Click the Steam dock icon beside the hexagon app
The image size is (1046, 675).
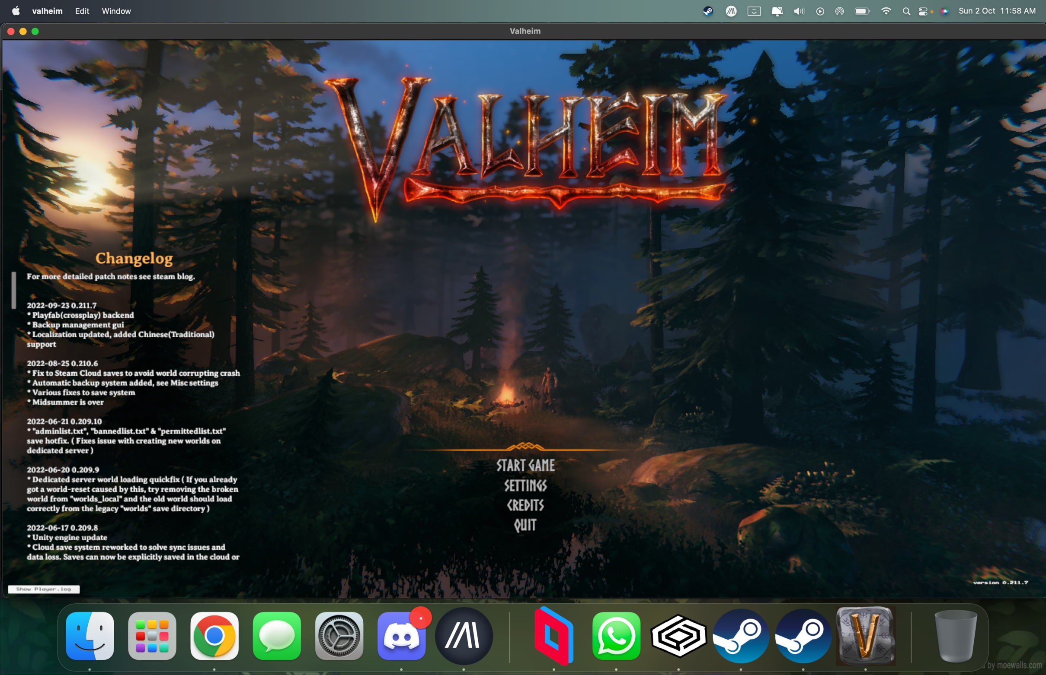pos(741,636)
